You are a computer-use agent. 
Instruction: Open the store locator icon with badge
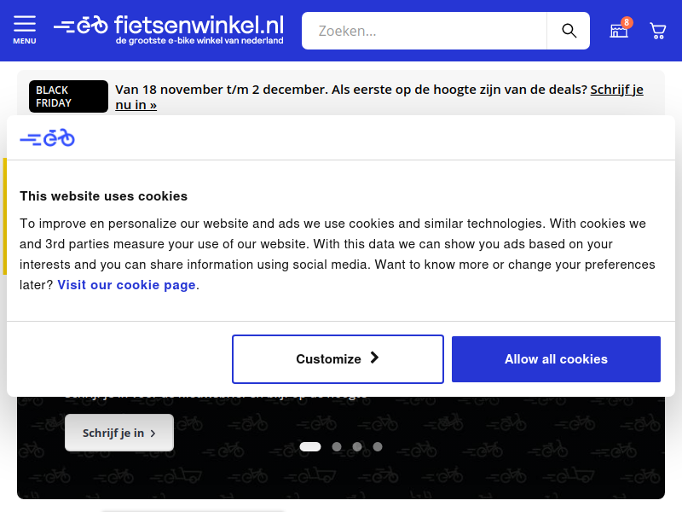click(x=619, y=31)
